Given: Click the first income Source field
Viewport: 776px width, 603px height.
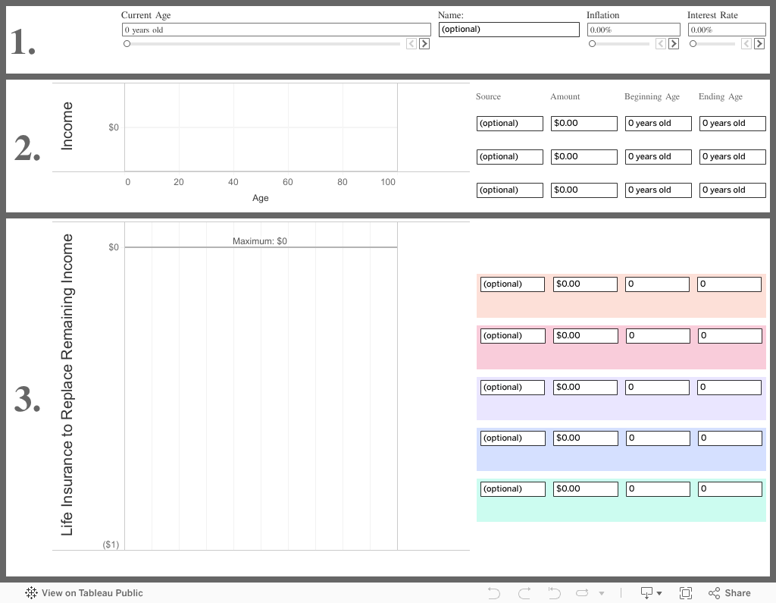Looking at the screenshot, I should (509, 123).
